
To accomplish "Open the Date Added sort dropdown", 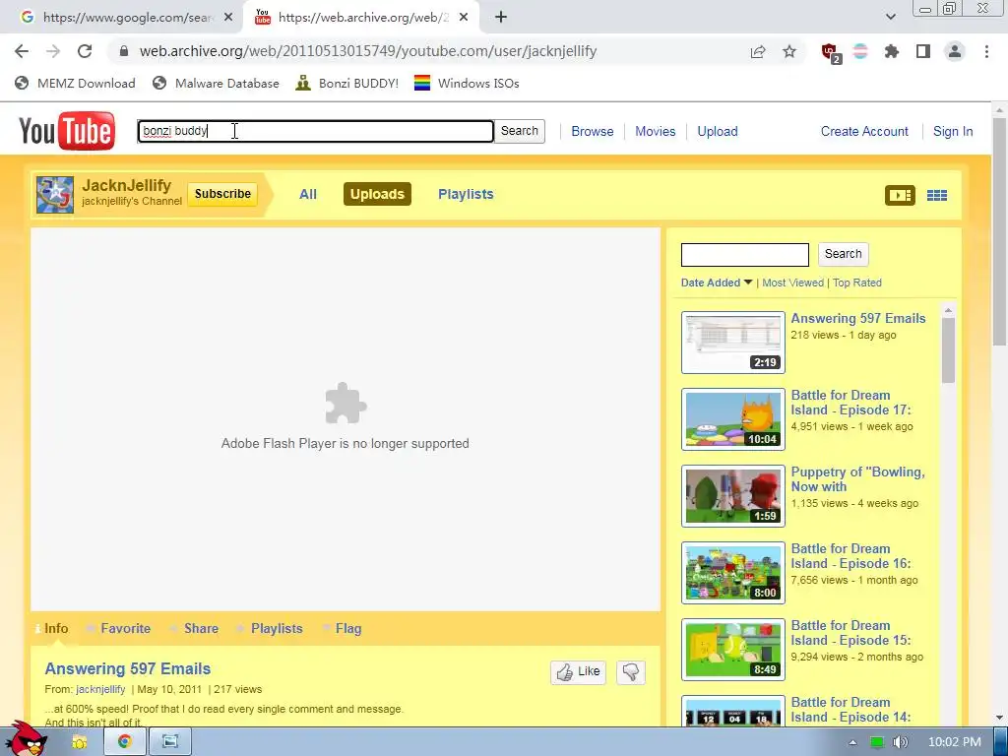I will pos(717,283).
